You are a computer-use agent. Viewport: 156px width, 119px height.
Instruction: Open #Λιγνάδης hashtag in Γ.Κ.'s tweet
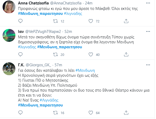point(49,100)
